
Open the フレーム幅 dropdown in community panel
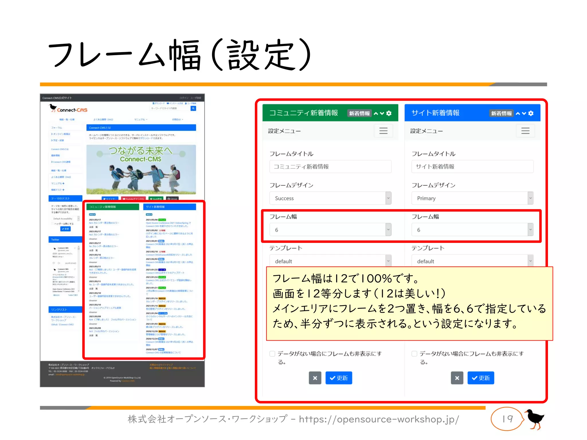pyautogui.click(x=330, y=230)
